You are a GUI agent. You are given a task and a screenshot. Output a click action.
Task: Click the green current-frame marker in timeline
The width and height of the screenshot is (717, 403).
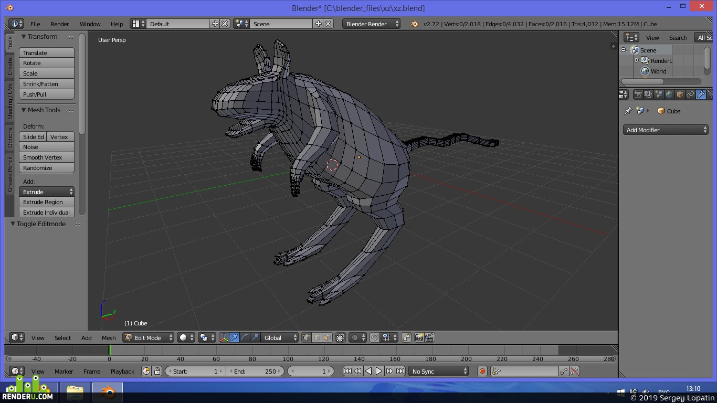[x=110, y=349]
